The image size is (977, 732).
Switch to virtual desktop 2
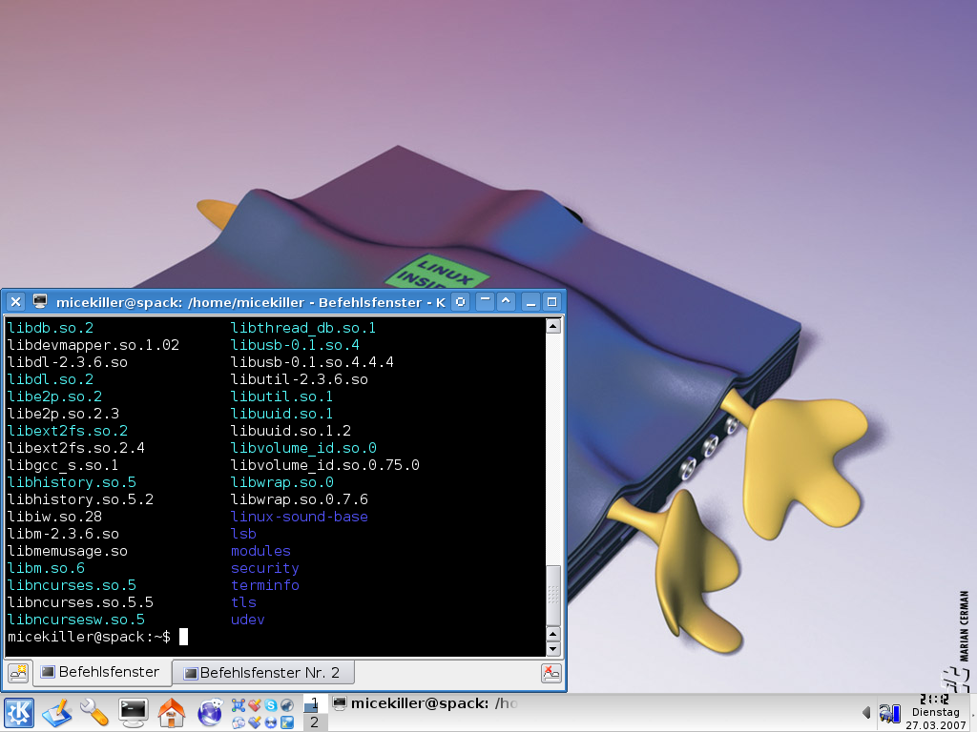click(315, 722)
